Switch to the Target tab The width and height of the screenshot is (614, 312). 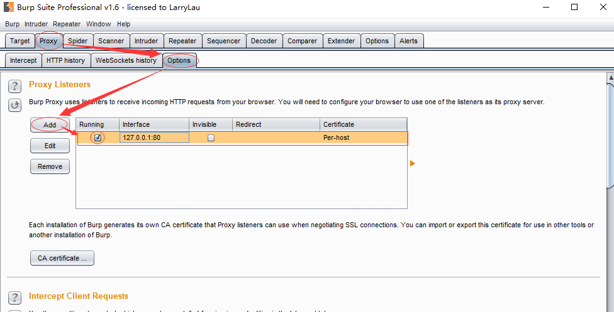click(x=20, y=41)
